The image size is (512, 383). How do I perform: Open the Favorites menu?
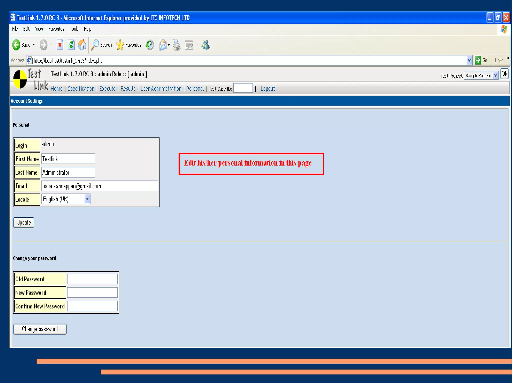56,29
